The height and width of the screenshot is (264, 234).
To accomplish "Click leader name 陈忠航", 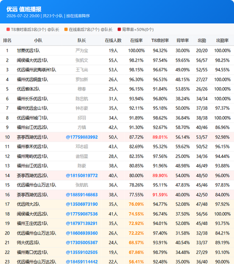I will pyautogui.click(x=82, y=99).
